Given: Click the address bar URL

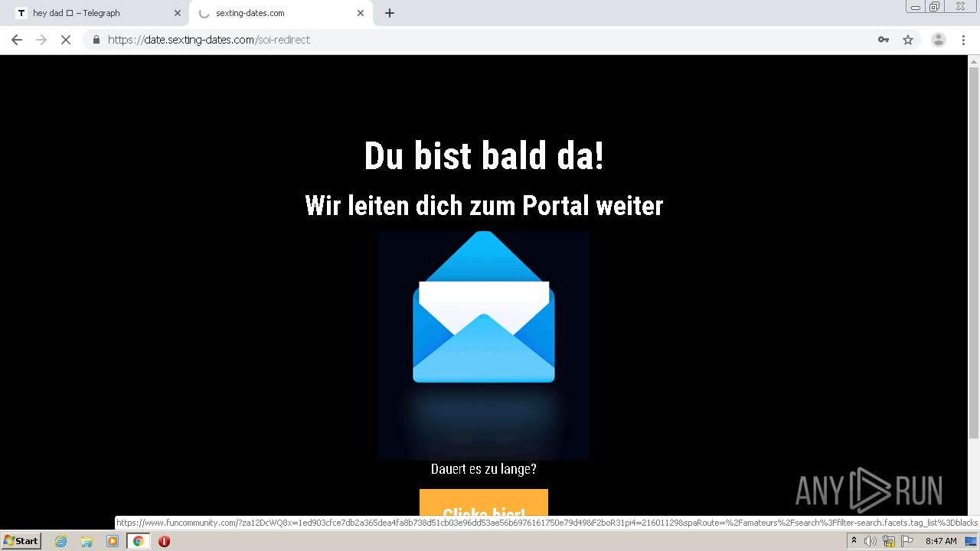Looking at the screenshot, I should coord(209,40).
